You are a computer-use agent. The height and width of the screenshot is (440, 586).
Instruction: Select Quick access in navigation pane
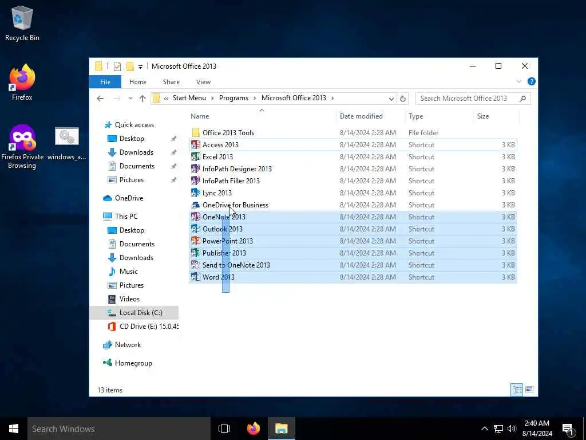click(x=134, y=125)
